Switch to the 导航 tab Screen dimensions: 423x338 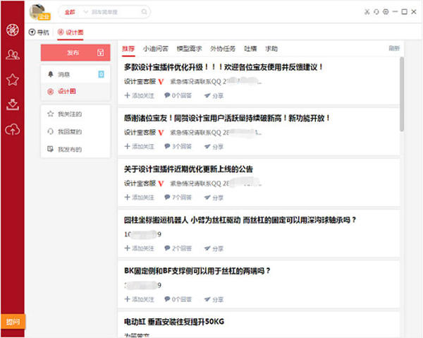(x=39, y=32)
